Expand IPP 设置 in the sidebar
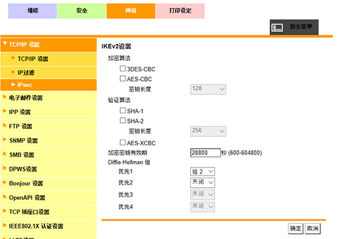 click(48, 112)
